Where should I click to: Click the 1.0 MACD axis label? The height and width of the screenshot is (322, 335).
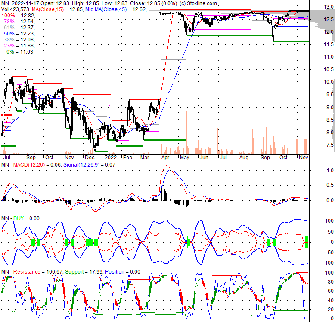(330, 170)
